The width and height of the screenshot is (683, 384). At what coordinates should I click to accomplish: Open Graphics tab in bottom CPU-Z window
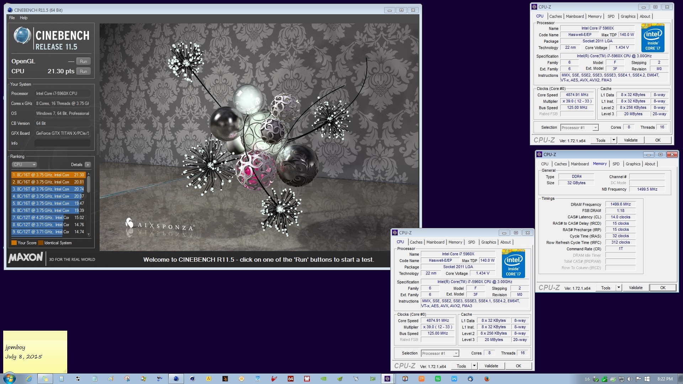click(x=488, y=242)
